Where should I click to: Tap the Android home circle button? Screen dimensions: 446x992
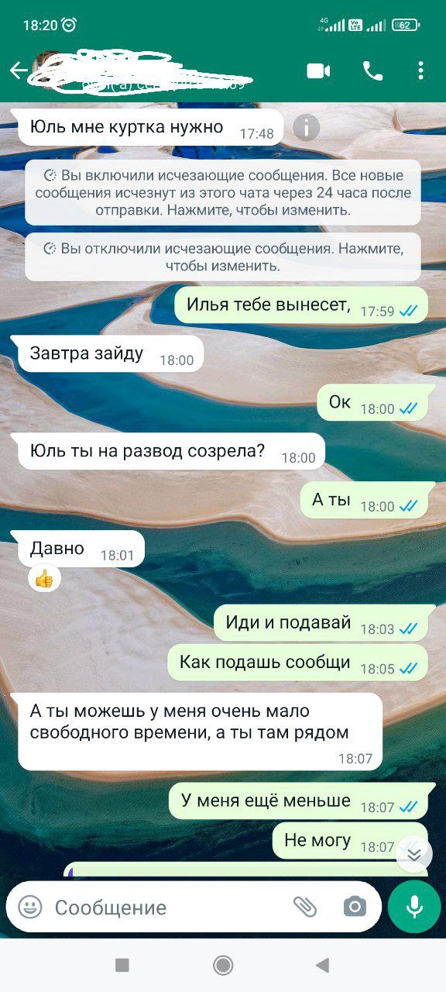point(223,965)
